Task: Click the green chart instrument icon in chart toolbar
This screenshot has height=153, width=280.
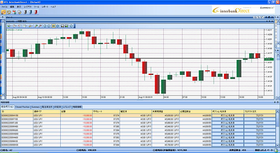Action: coord(9,26)
